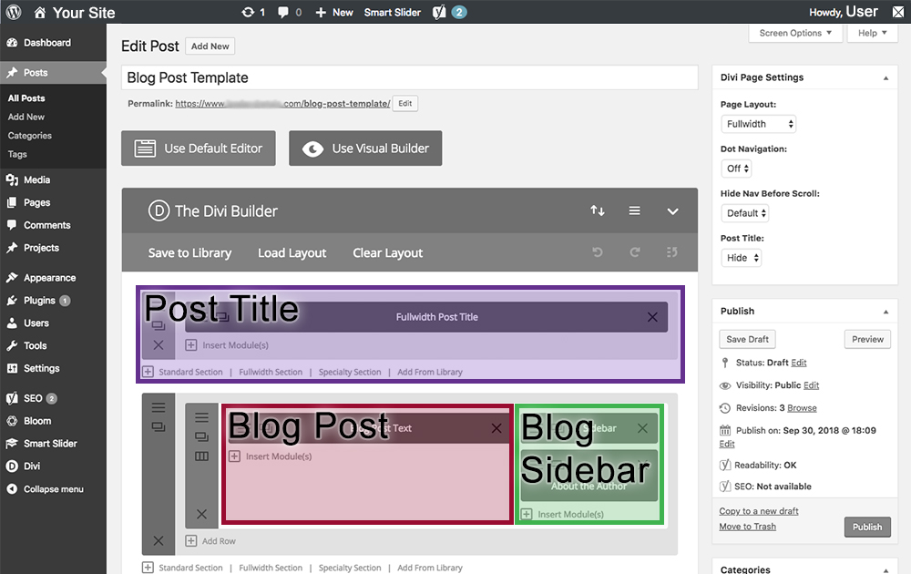The height and width of the screenshot is (574, 911).
Task: Open Page Layout dropdown
Action: [758, 124]
